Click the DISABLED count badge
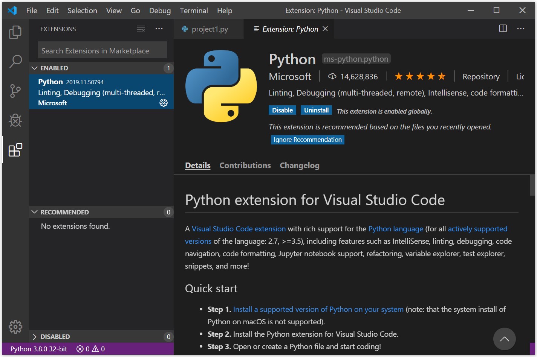 pos(168,337)
